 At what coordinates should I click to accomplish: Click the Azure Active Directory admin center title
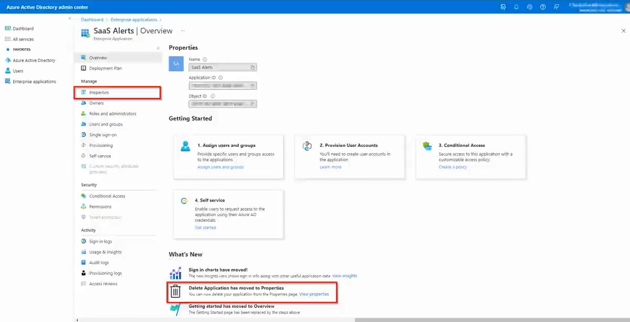pos(47,7)
